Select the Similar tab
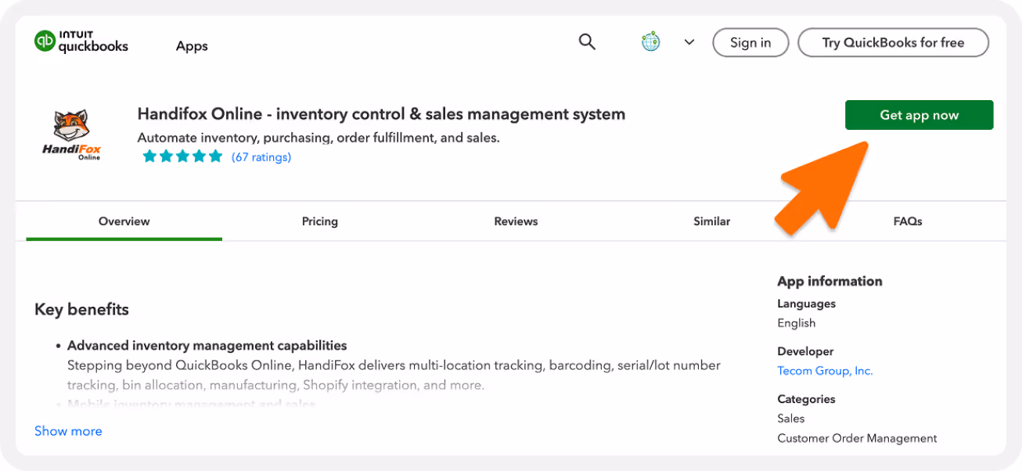The height and width of the screenshot is (471, 1022). click(x=711, y=221)
